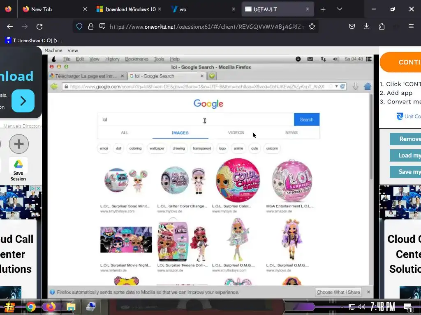Open URL history dropdown in VM Firefox

[336, 86]
